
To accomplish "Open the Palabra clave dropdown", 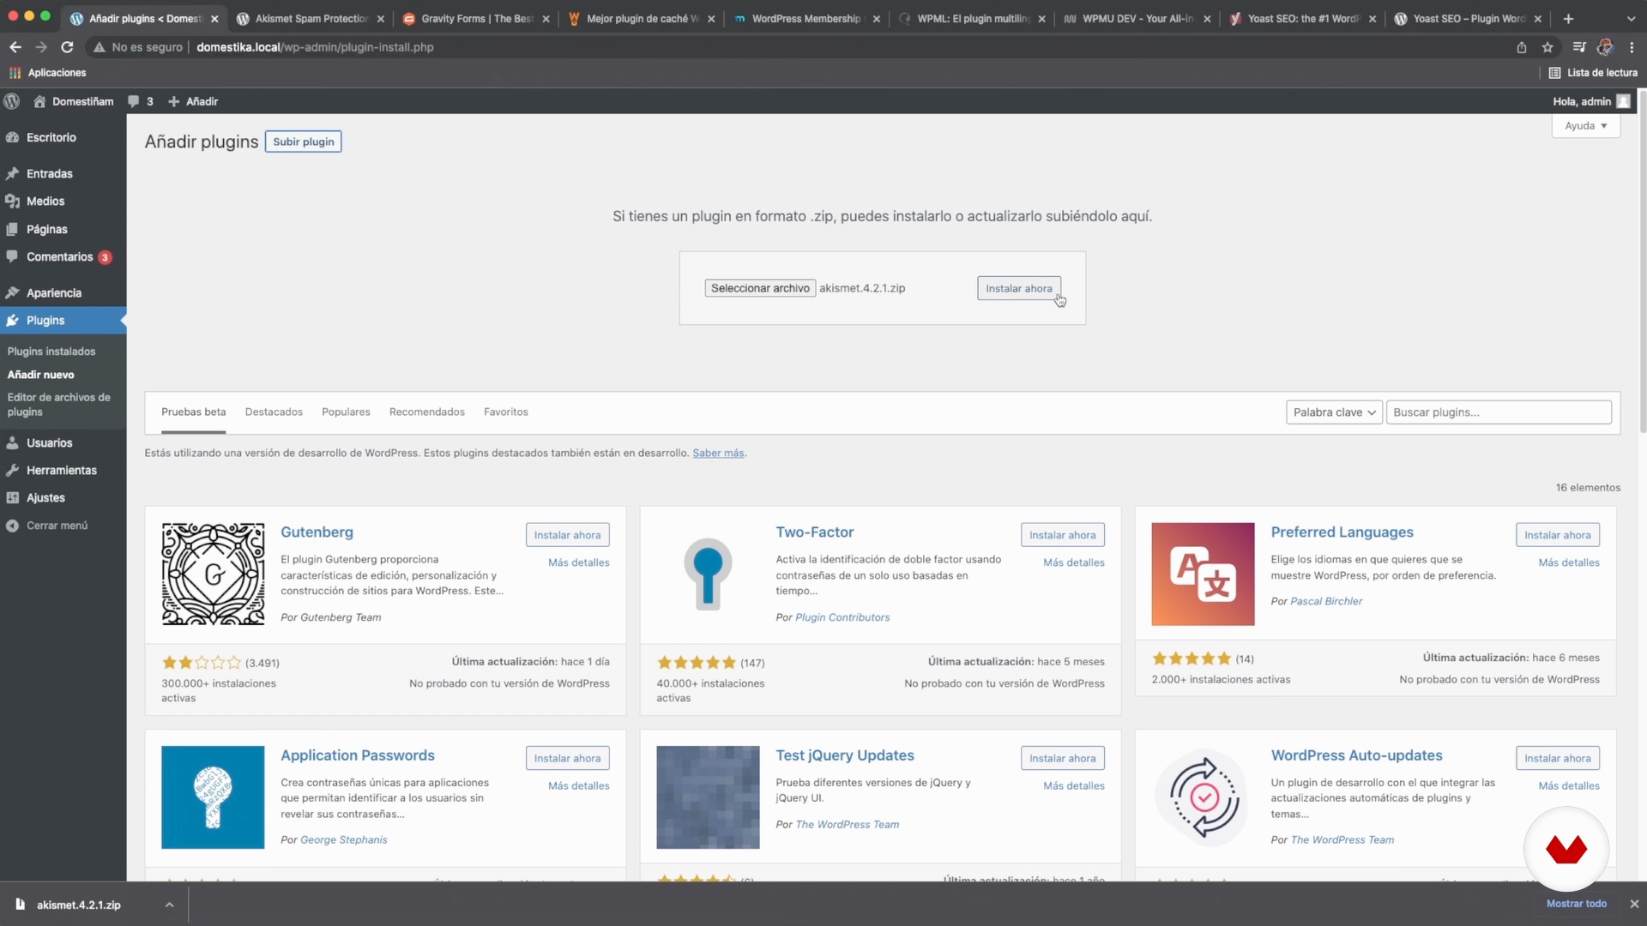I will point(1334,412).
